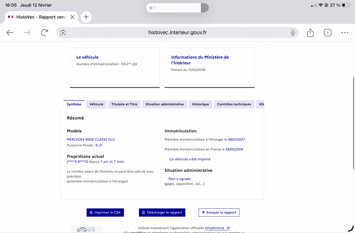Screen dimensions: 355x233
Task: Tap the microphone voice search icon
Action: pyautogui.click(x=293, y=33)
